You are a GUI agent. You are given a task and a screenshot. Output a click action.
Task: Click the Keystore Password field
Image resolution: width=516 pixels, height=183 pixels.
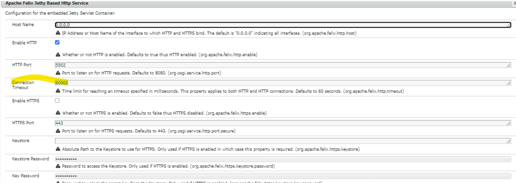coord(283,159)
